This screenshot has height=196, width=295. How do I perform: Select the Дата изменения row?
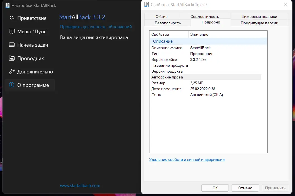coord(205,89)
